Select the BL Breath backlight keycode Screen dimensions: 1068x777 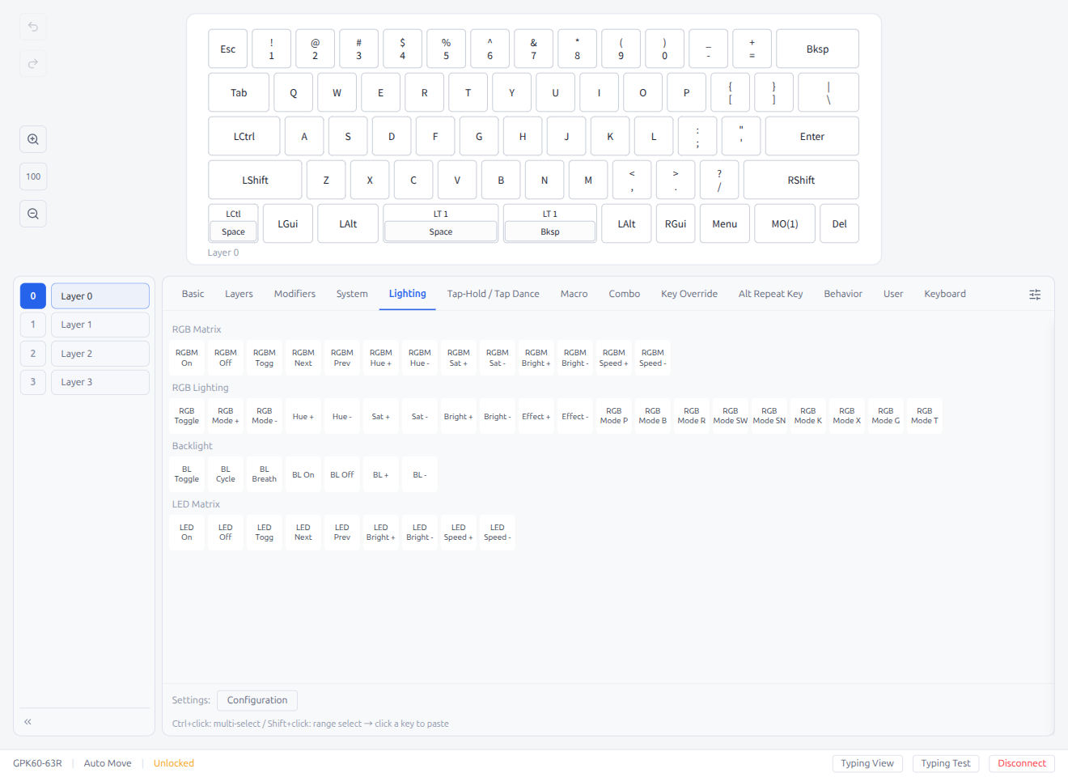tap(264, 473)
